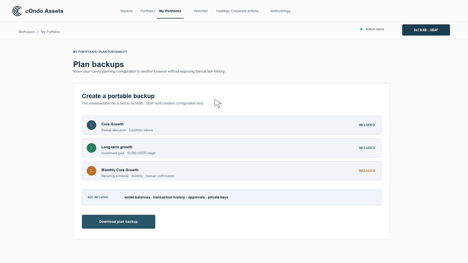The image size is (468, 263).
Task: Click "Investment goal · 10,000 USDG target" text
Action: tap(128, 153)
